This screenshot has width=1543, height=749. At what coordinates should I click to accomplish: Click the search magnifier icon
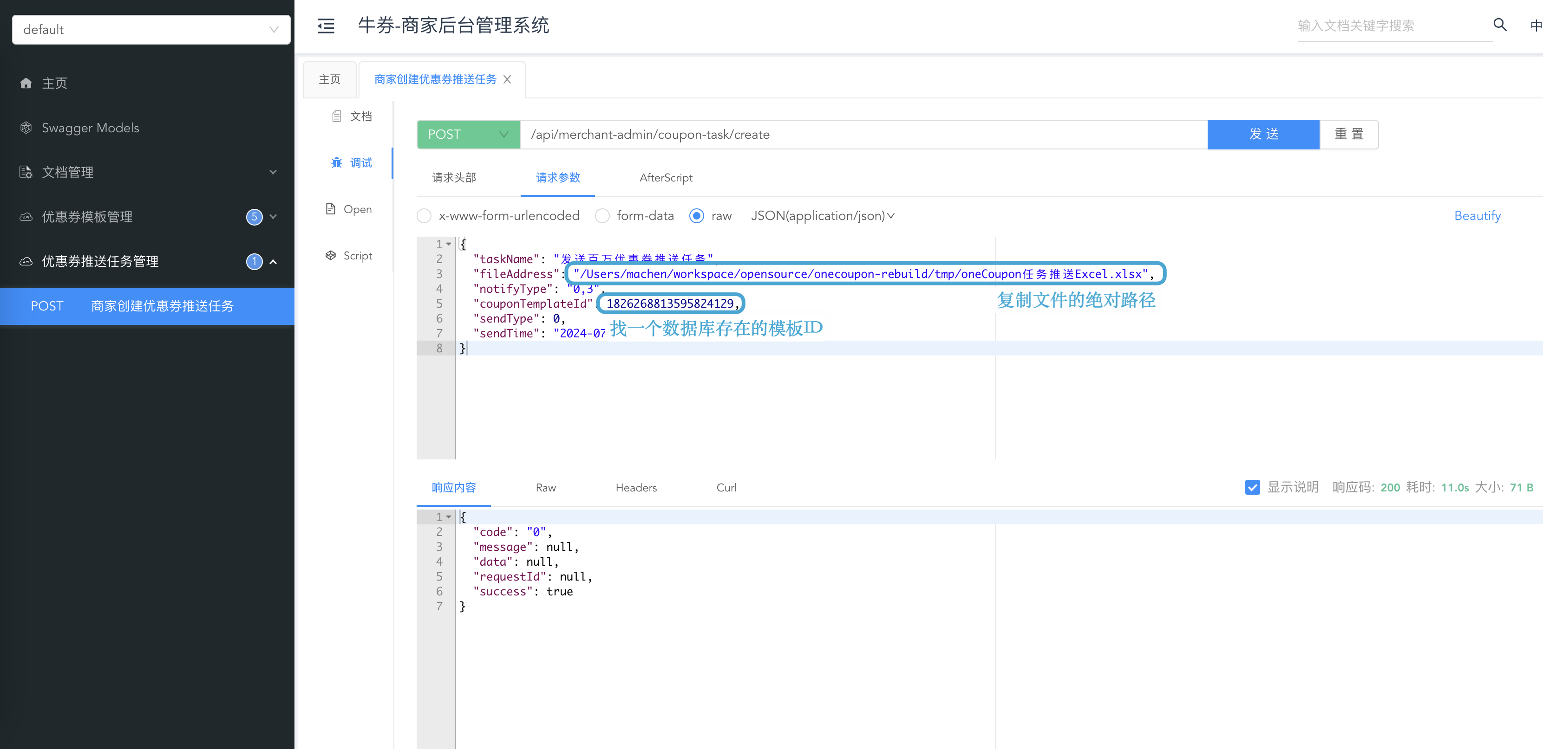tap(1499, 25)
